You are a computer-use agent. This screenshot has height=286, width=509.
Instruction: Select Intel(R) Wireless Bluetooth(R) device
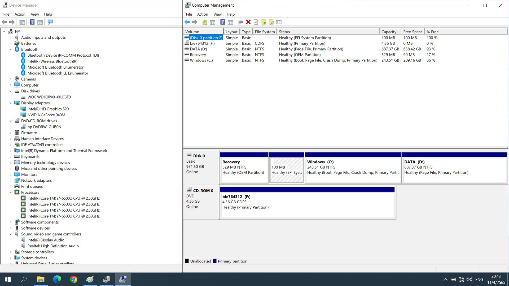tap(52, 61)
